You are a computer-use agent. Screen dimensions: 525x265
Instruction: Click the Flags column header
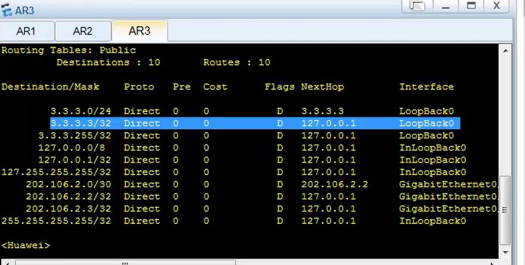280,86
